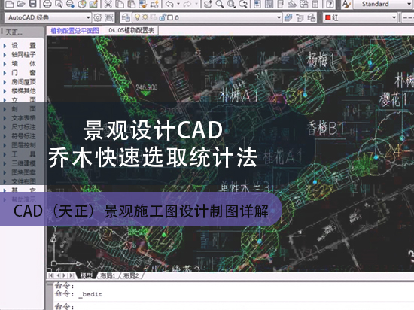Open the 红 color control dropdown
Image resolution: width=414 pixels, height=310 pixels.
coord(394,17)
